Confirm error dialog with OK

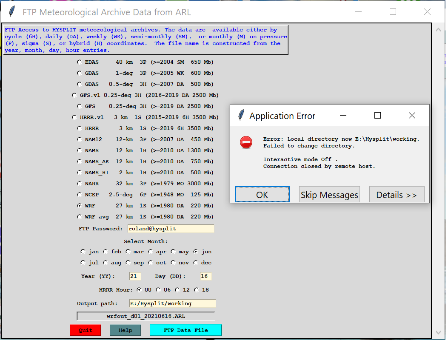coord(262,194)
